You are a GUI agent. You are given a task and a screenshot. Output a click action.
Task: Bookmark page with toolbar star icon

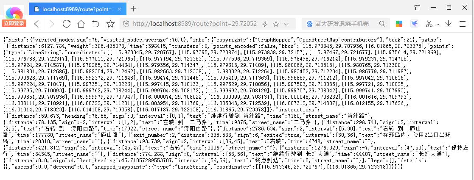[110, 24]
